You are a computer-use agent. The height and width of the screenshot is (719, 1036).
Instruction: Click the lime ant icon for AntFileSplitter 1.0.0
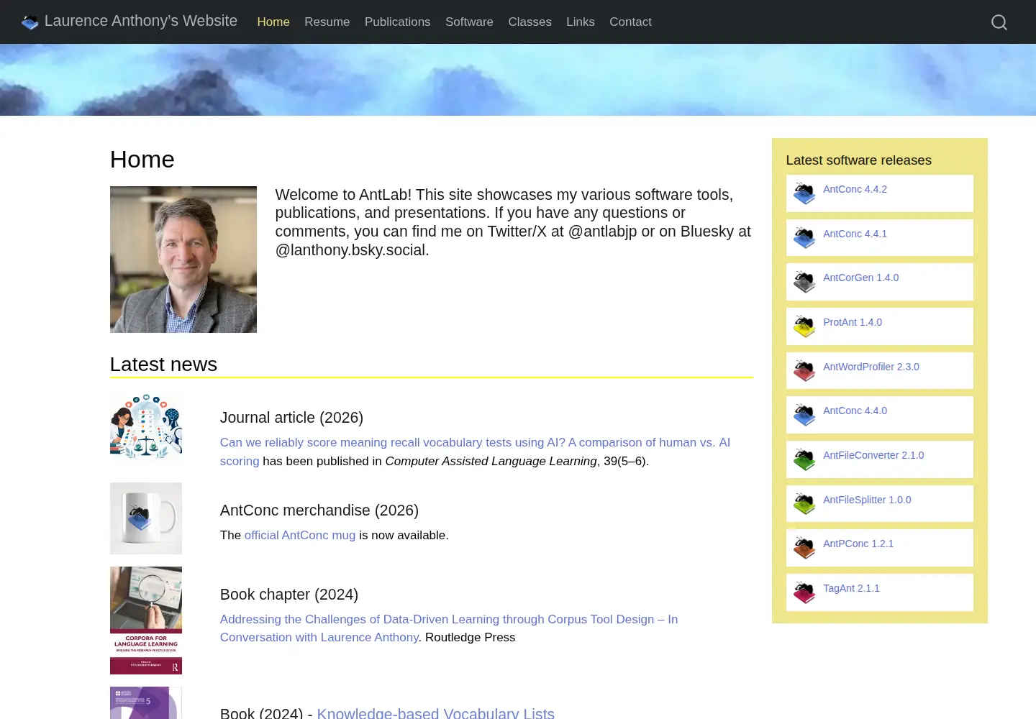(x=804, y=504)
